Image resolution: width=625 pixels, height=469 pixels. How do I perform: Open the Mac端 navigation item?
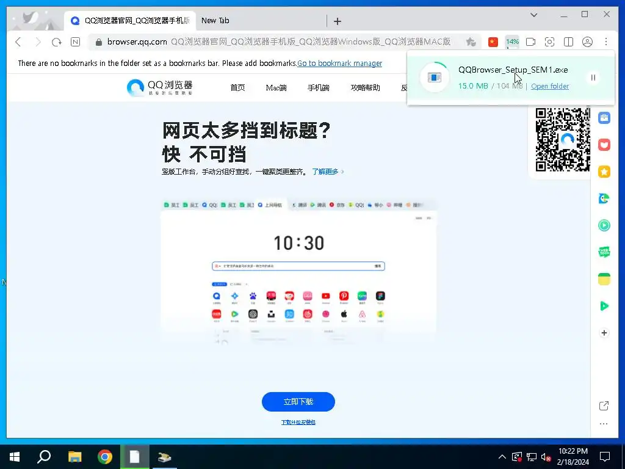click(x=276, y=88)
